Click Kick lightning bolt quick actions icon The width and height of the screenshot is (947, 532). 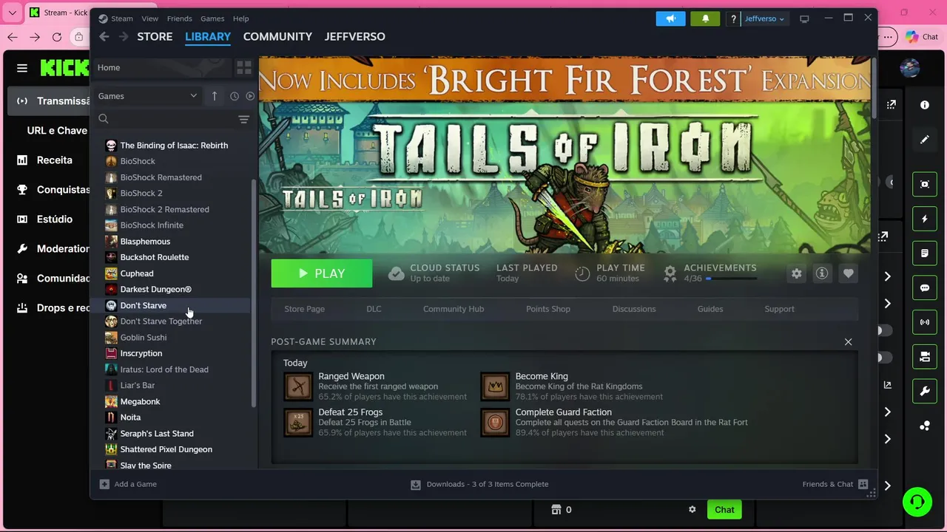point(924,219)
